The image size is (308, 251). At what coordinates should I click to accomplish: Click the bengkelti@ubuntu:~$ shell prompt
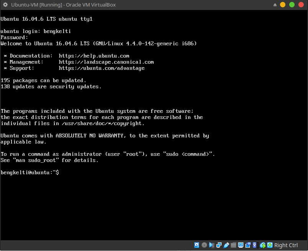click(29, 172)
